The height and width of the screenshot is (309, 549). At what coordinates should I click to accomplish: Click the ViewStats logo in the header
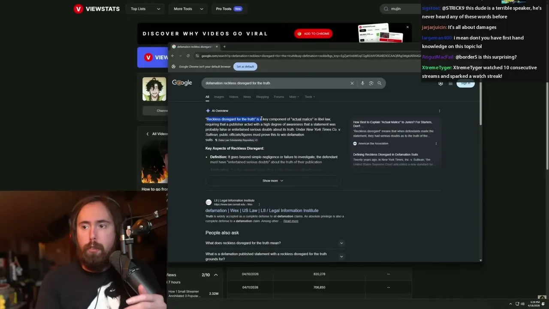[97, 9]
